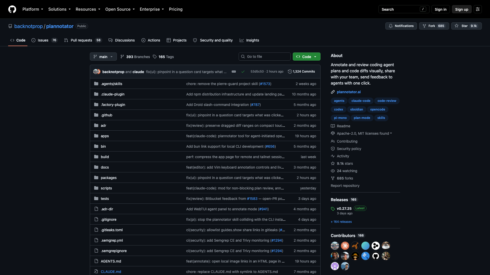Open the + 164 releases link

click(341, 222)
